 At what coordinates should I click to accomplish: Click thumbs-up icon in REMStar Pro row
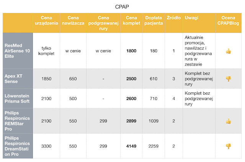coord(228,121)
